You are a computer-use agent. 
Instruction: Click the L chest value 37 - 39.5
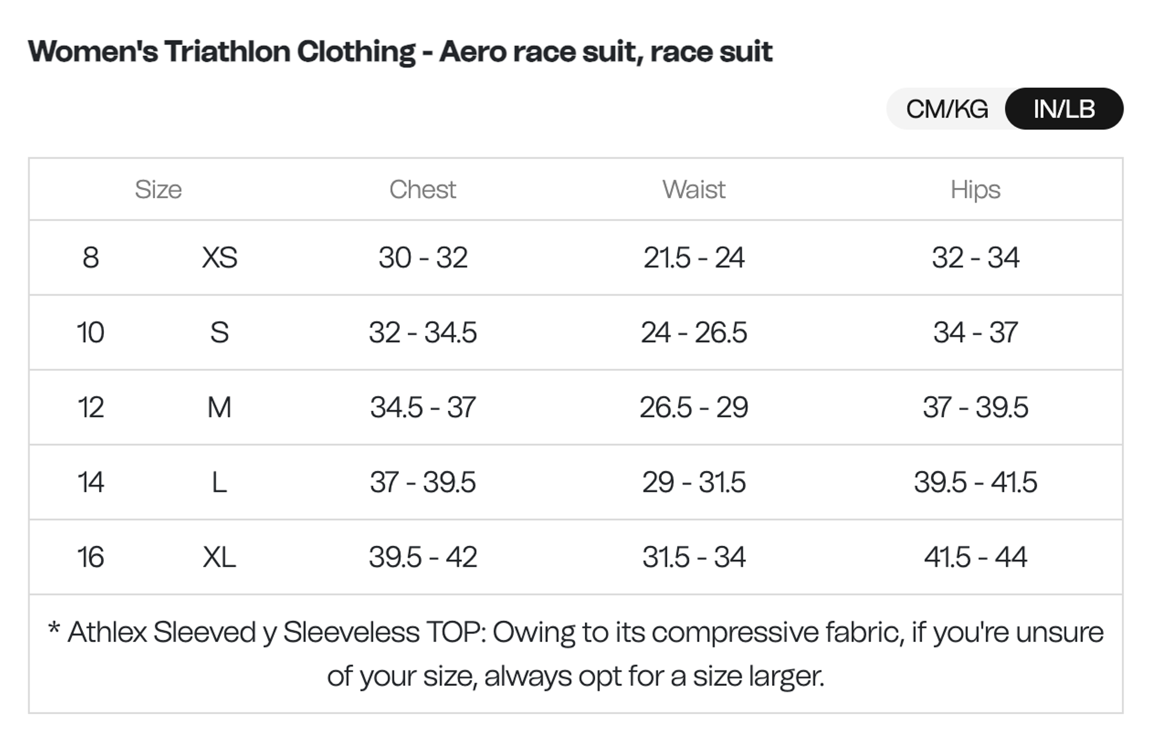422,482
